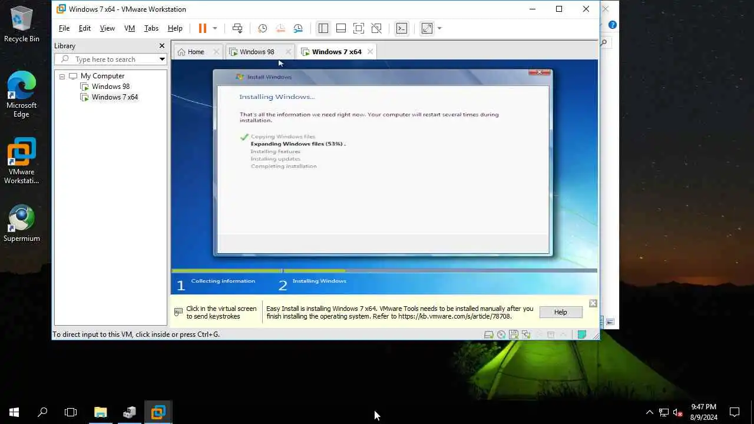Click the muted volume tray icon
The height and width of the screenshot is (424, 754).
click(678, 412)
